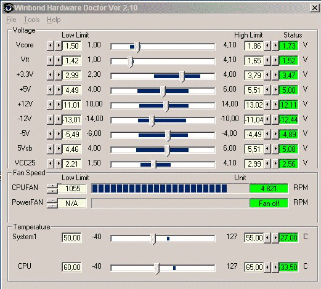The width and height of the screenshot is (321, 289).
Task: Decrease -12V low limit with left arrow
Action: pyautogui.click(x=51, y=119)
